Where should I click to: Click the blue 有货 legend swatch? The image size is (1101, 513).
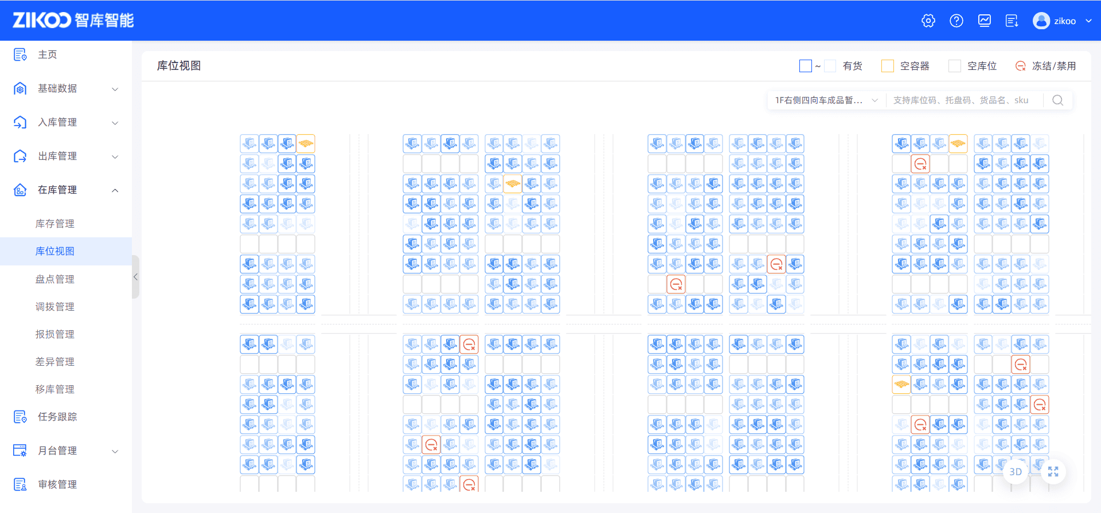[806, 66]
